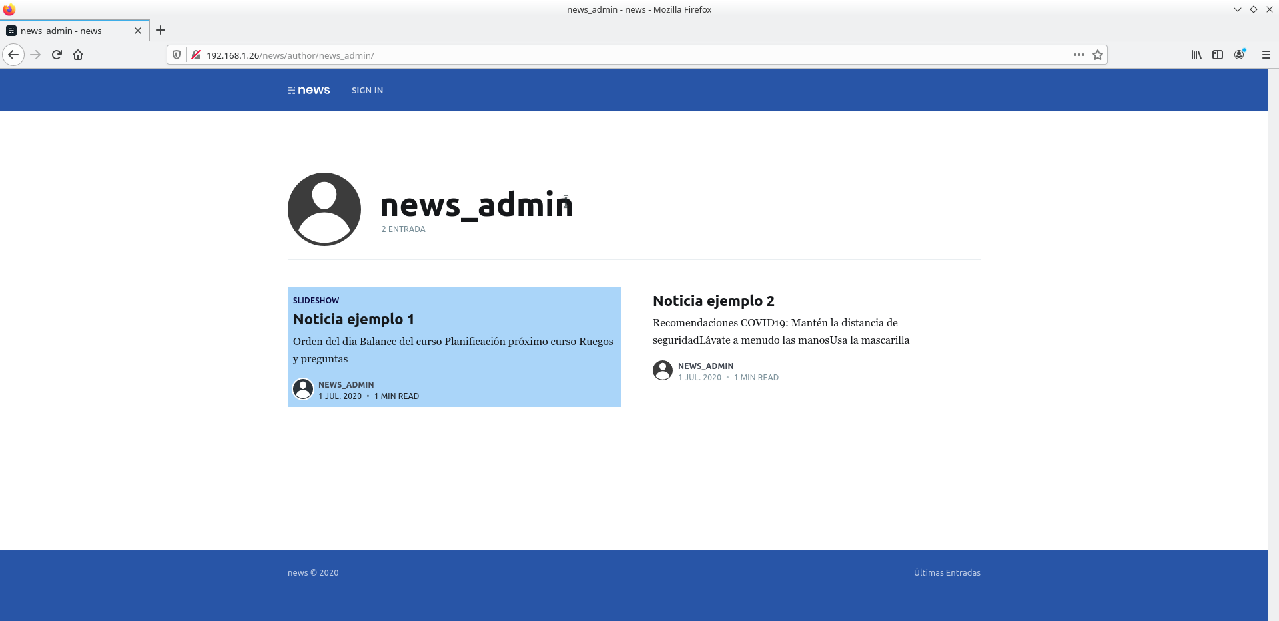Go to Firefox Home page icon
Image resolution: width=1279 pixels, height=621 pixels.
coord(78,55)
